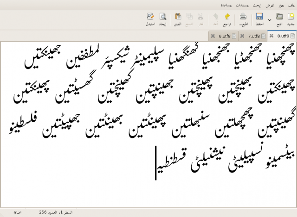Image resolution: width=297 pixels, height=217 pixels.
Task: Paste using the clipboard (الصق) icon
Action: [178, 17]
